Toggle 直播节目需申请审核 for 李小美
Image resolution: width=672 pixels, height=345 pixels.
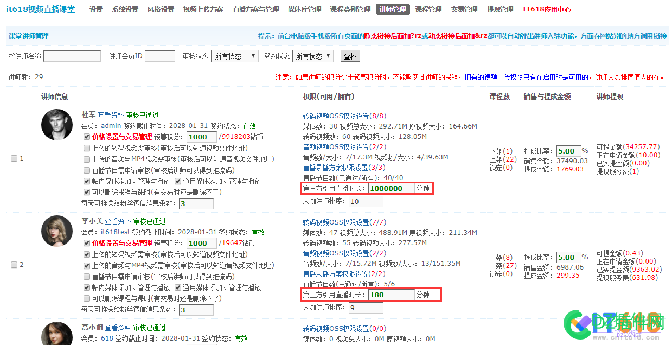[86, 277]
